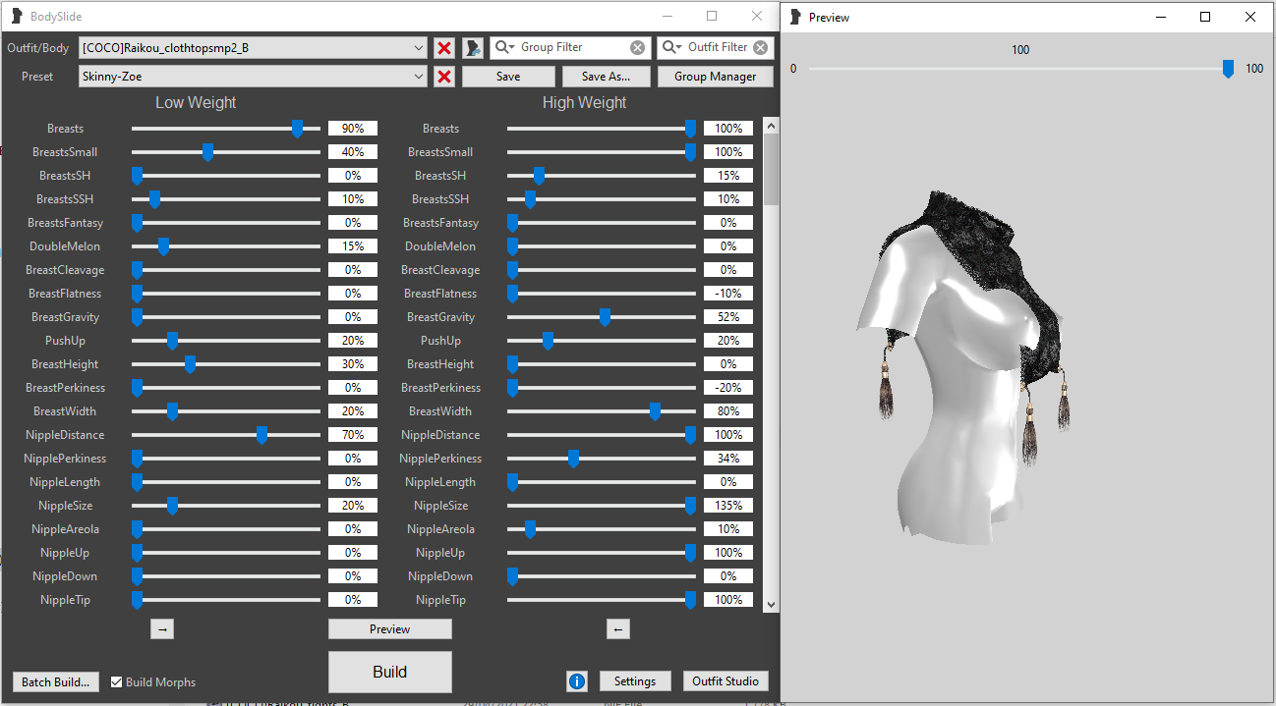Click High Weight BreastGravity slider handle
1276x706 pixels.
[x=606, y=317]
